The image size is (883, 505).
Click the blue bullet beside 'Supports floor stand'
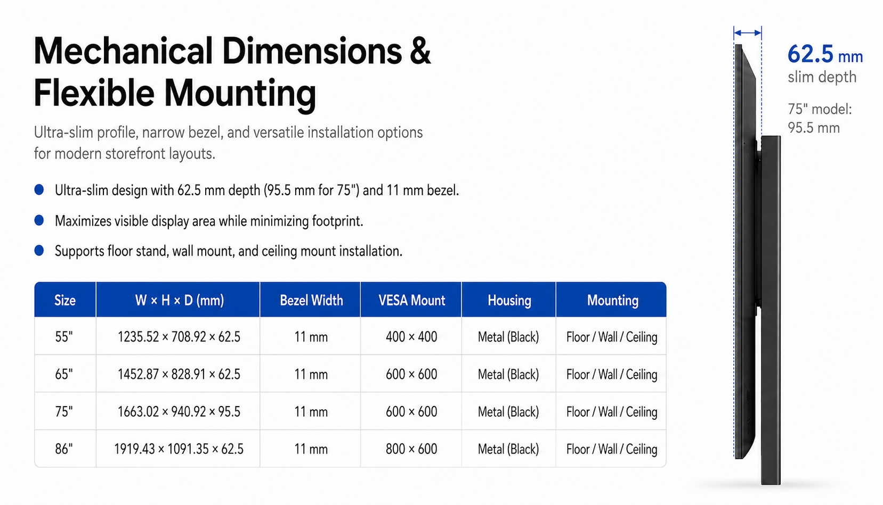click(x=39, y=250)
